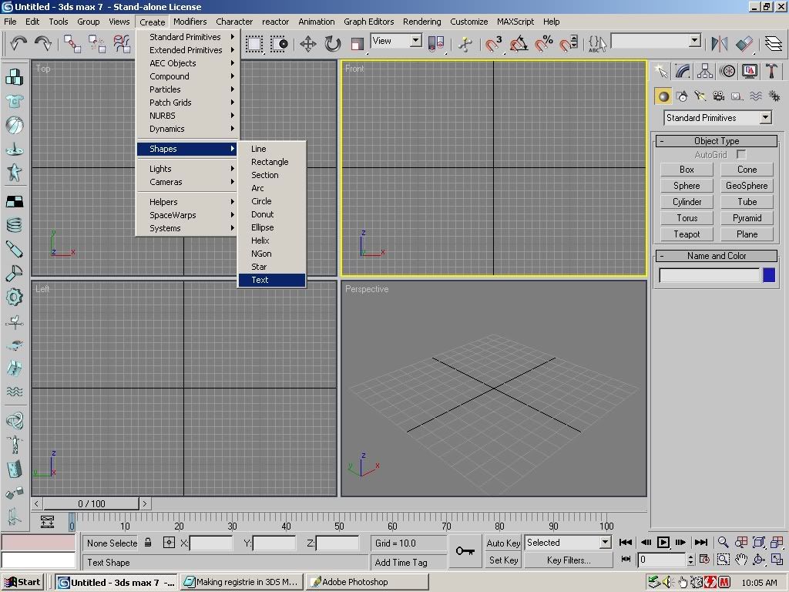Screen dimensions: 789x592
Task: Open the Named Selection Sets dropdown
Action: pos(694,41)
